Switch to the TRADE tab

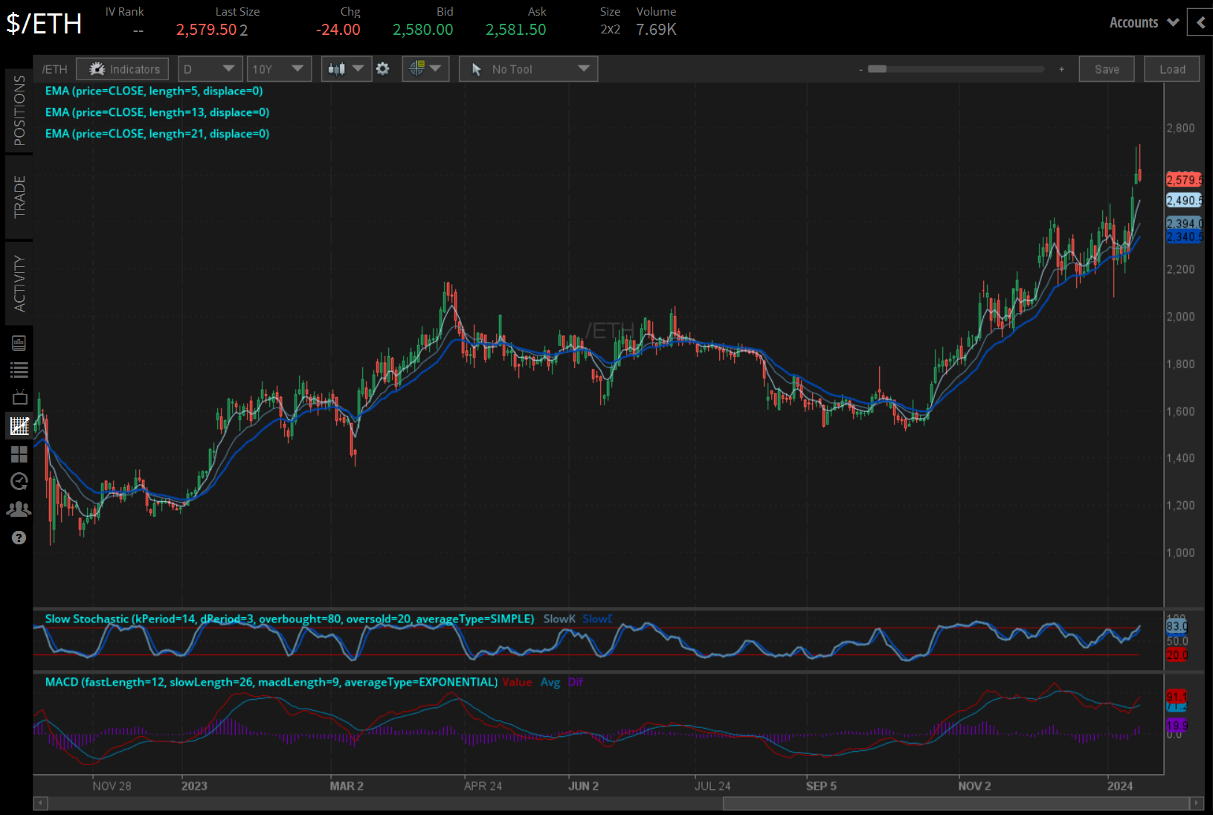click(x=19, y=197)
